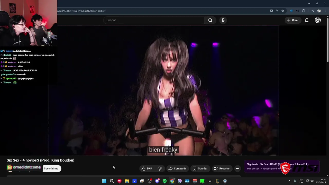Show hidden tray icons chevron
Screen dimensions: 329x185
pos(289,181)
